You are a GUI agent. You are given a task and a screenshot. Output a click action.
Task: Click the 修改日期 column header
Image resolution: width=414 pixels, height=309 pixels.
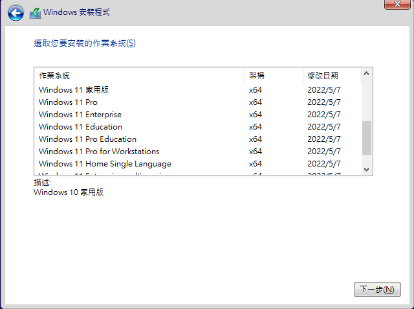pyautogui.click(x=332, y=76)
